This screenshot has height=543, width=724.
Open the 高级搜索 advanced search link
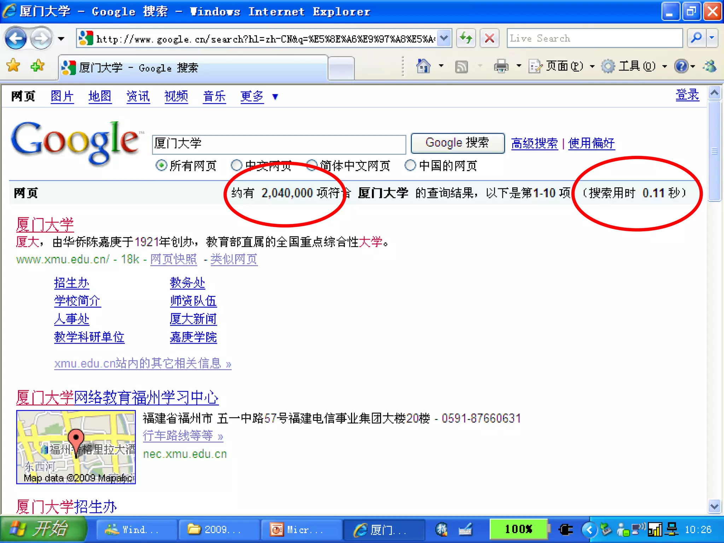pyautogui.click(x=534, y=144)
